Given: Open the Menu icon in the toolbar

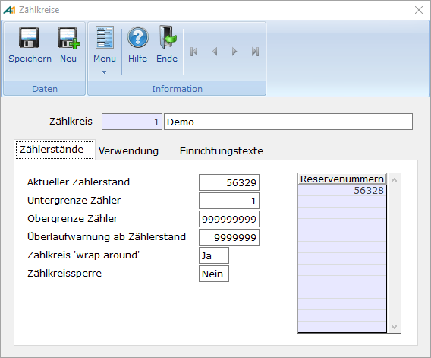Looking at the screenshot, I should tap(105, 37).
